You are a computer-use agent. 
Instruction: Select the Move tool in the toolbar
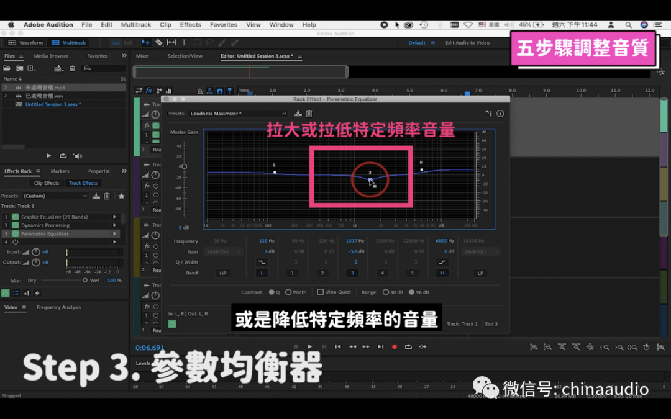pyautogui.click(x=145, y=43)
